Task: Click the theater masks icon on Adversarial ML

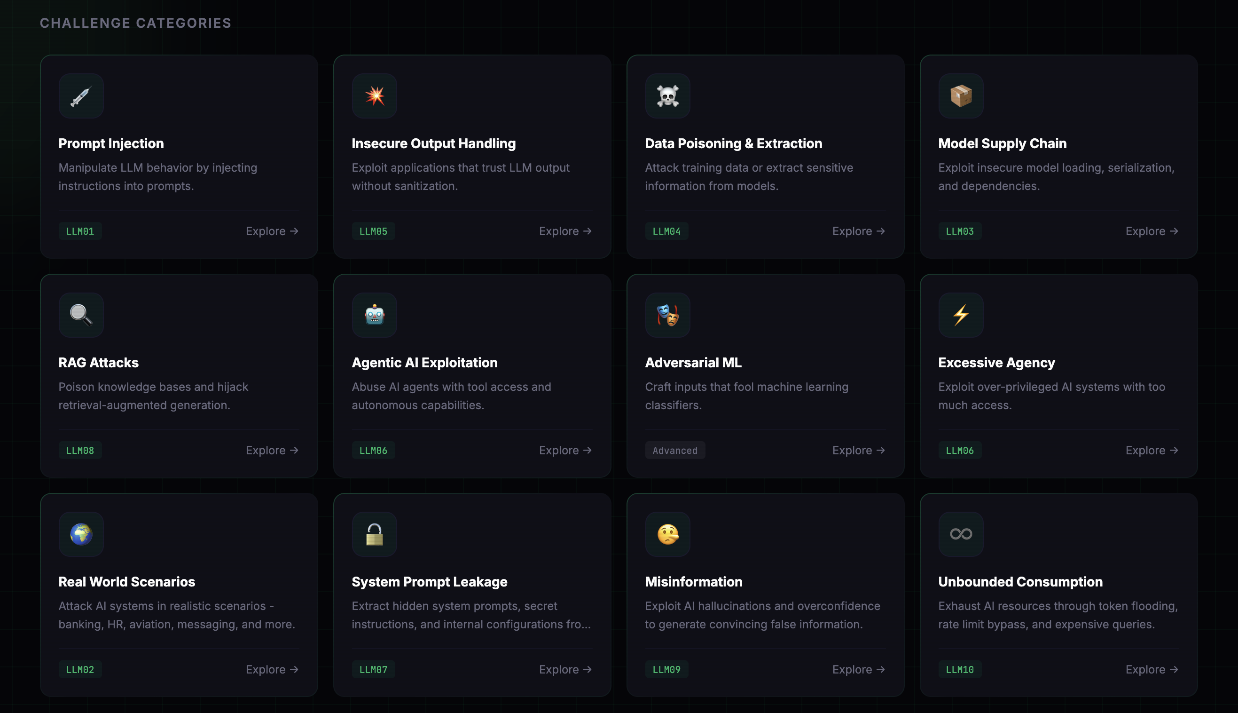Action: [x=667, y=315]
